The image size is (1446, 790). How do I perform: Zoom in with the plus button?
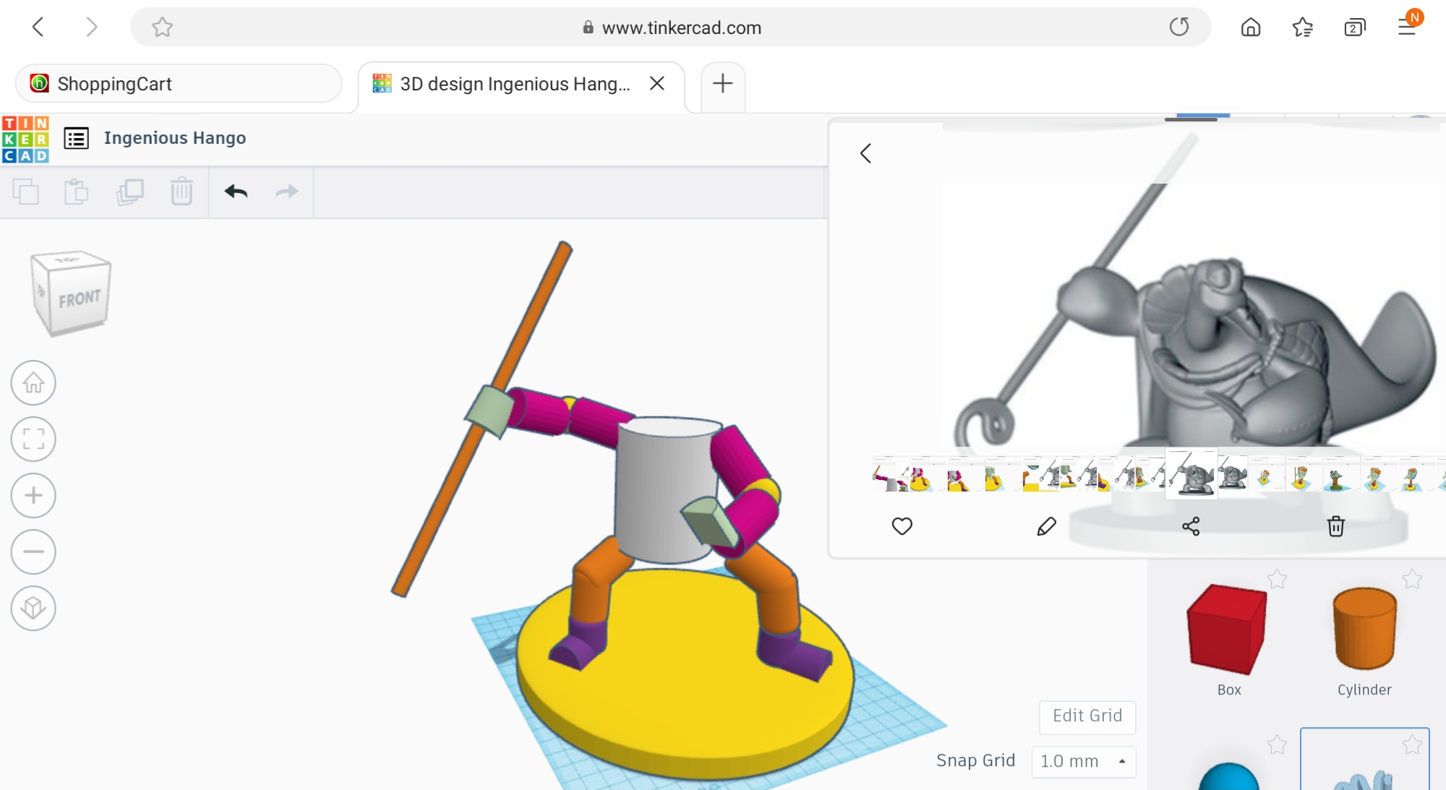[33, 495]
